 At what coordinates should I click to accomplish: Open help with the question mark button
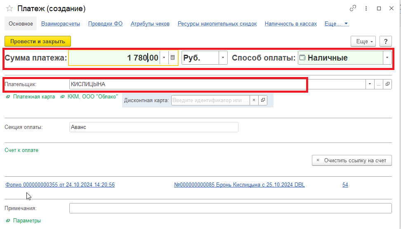click(x=386, y=41)
